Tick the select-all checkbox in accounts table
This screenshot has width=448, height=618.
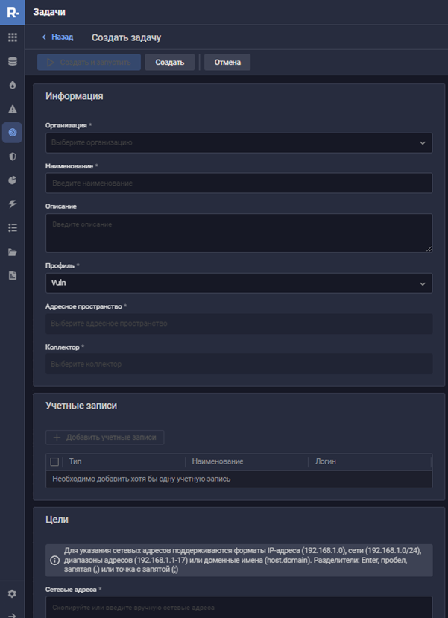tap(54, 462)
